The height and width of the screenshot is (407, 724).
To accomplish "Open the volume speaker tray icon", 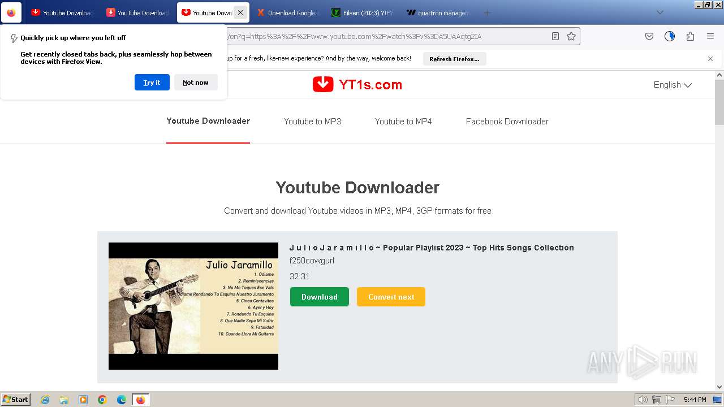I will pyautogui.click(x=643, y=400).
